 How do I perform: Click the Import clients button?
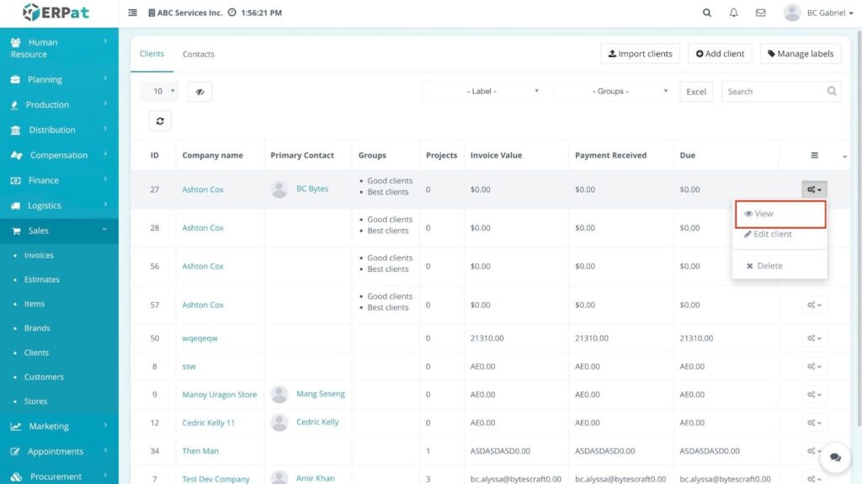640,54
